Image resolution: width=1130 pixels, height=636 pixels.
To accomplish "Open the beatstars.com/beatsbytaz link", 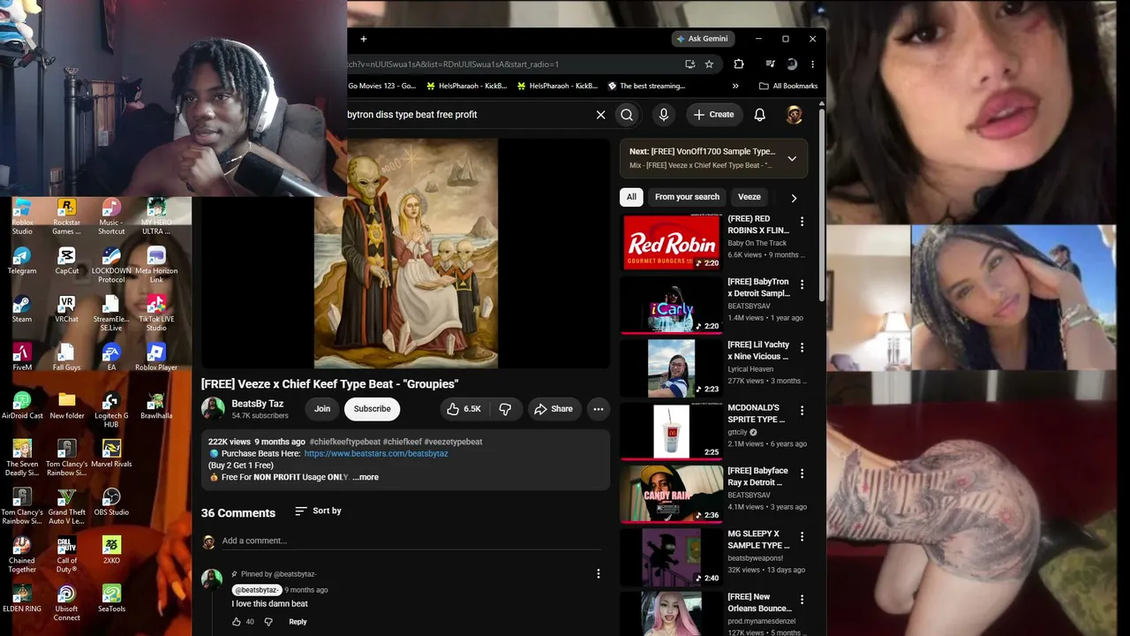I will point(376,454).
